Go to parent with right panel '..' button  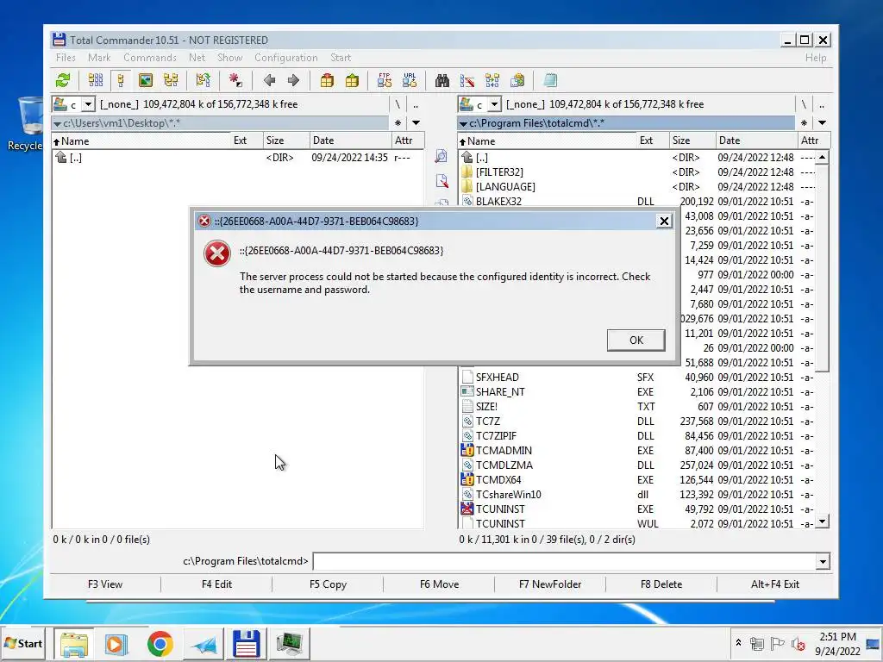(822, 104)
